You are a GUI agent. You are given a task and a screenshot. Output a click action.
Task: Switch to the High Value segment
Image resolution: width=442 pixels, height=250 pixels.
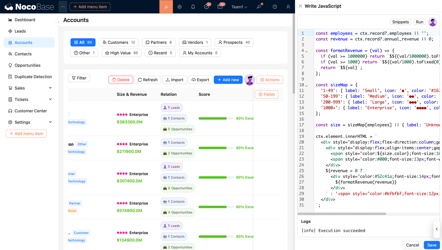click(x=121, y=53)
